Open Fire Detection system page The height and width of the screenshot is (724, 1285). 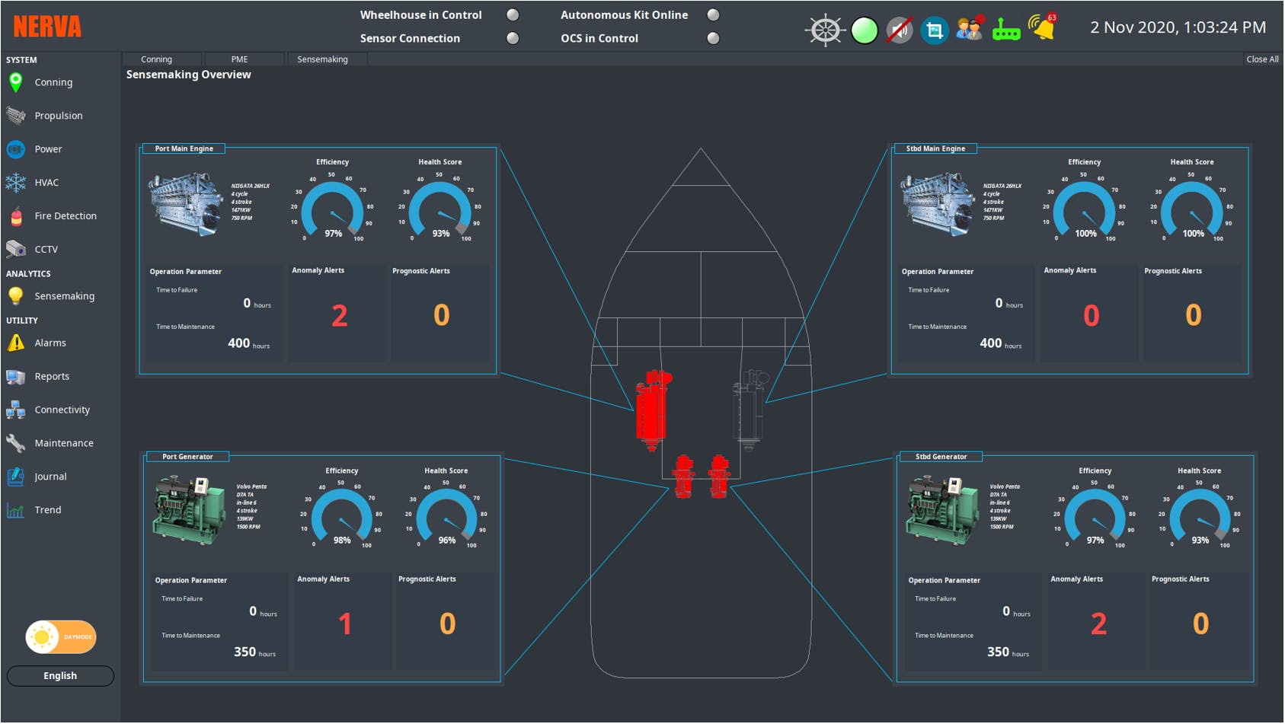coord(65,216)
